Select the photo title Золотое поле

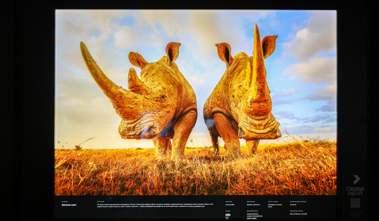(69, 204)
